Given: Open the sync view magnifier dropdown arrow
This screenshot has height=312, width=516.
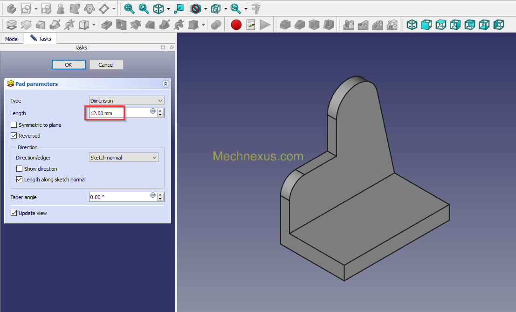Looking at the screenshot, I should pos(246,9).
